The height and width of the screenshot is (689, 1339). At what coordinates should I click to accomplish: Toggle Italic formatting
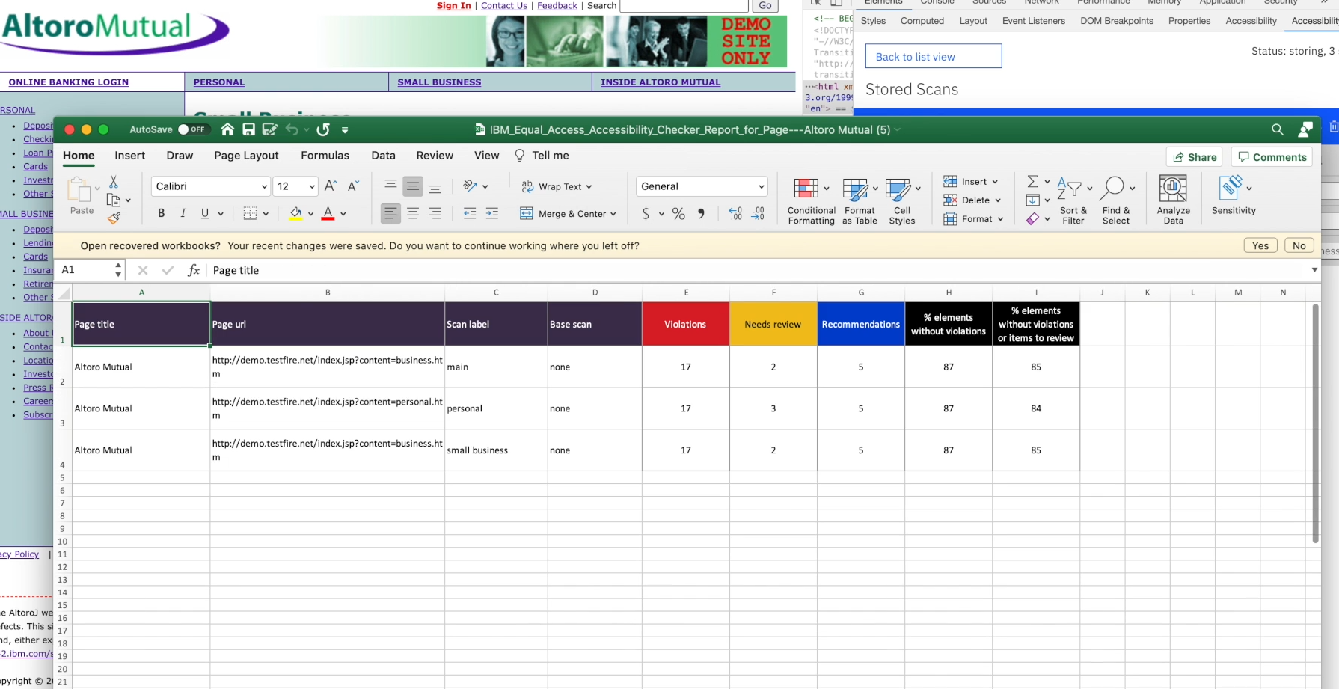[183, 214]
